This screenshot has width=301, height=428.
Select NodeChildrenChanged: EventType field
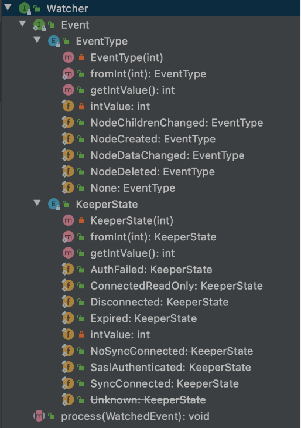(177, 123)
